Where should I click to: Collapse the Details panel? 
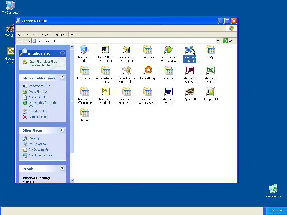click(x=62, y=168)
